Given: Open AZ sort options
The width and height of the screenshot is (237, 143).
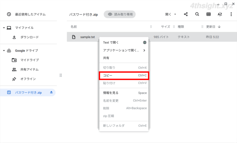Looking at the screenshot, I should tap(220, 14).
